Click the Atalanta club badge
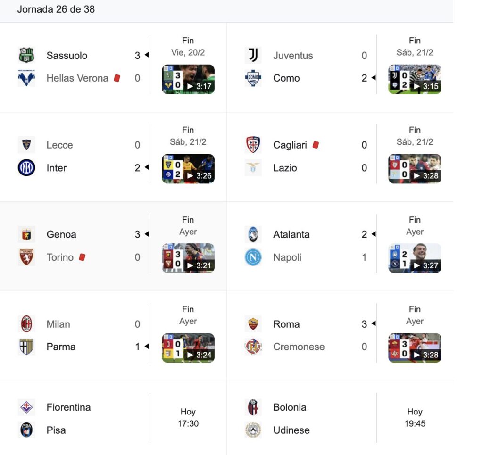Screen dimensions: 483x455 253,234
